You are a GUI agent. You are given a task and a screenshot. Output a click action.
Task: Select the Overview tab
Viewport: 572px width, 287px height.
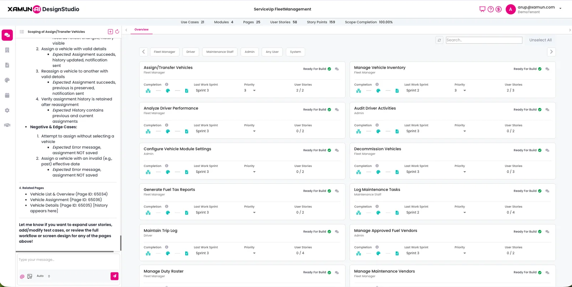(142, 30)
